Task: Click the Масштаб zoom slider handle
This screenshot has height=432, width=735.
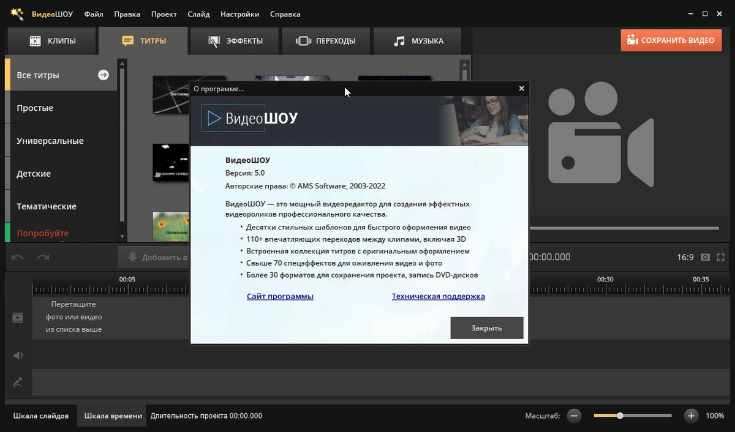Action: pos(620,415)
